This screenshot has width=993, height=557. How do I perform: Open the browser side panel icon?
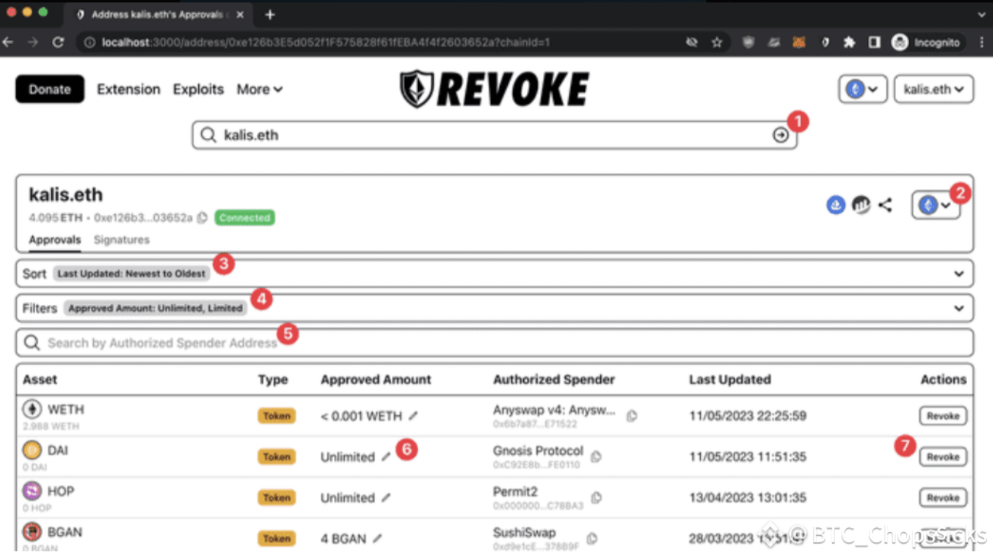(x=874, y=43)
